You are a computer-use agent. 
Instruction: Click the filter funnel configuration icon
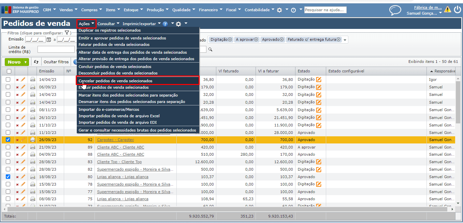tap(67, 33)
